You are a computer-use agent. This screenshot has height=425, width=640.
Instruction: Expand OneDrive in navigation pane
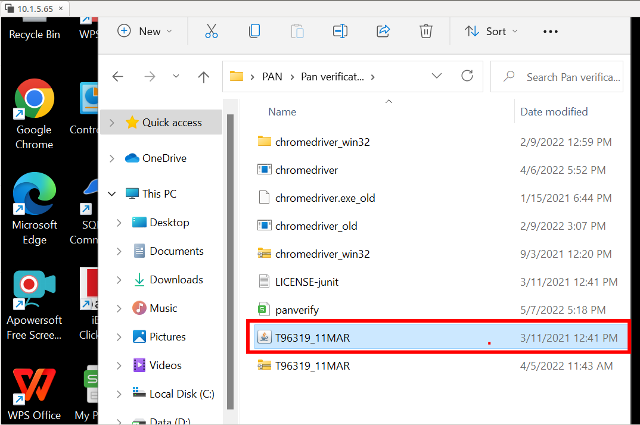coord(112,158)
